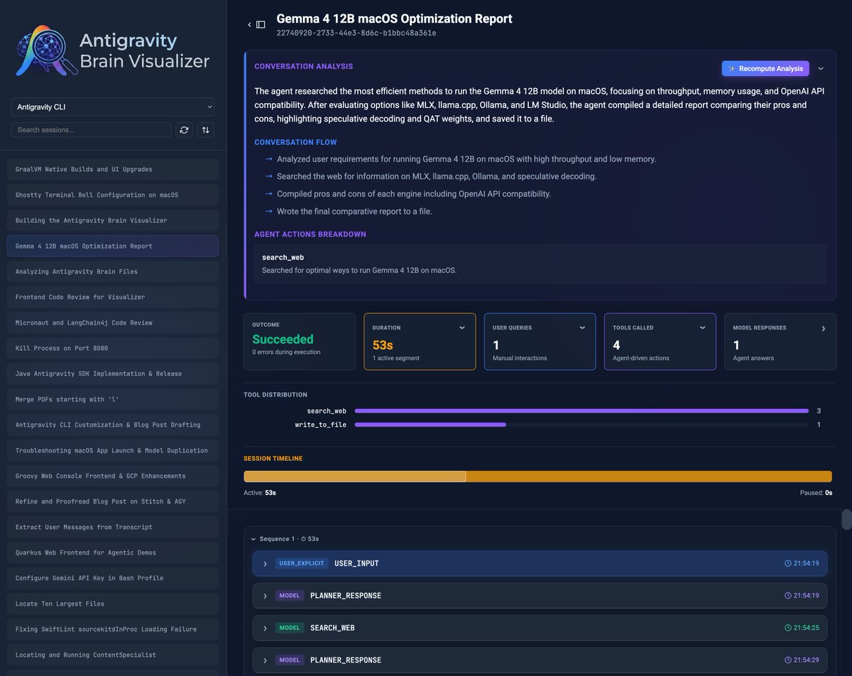Expand the PLANNER_RESPONSE row at 21:54:29

(x=540, y=660)
